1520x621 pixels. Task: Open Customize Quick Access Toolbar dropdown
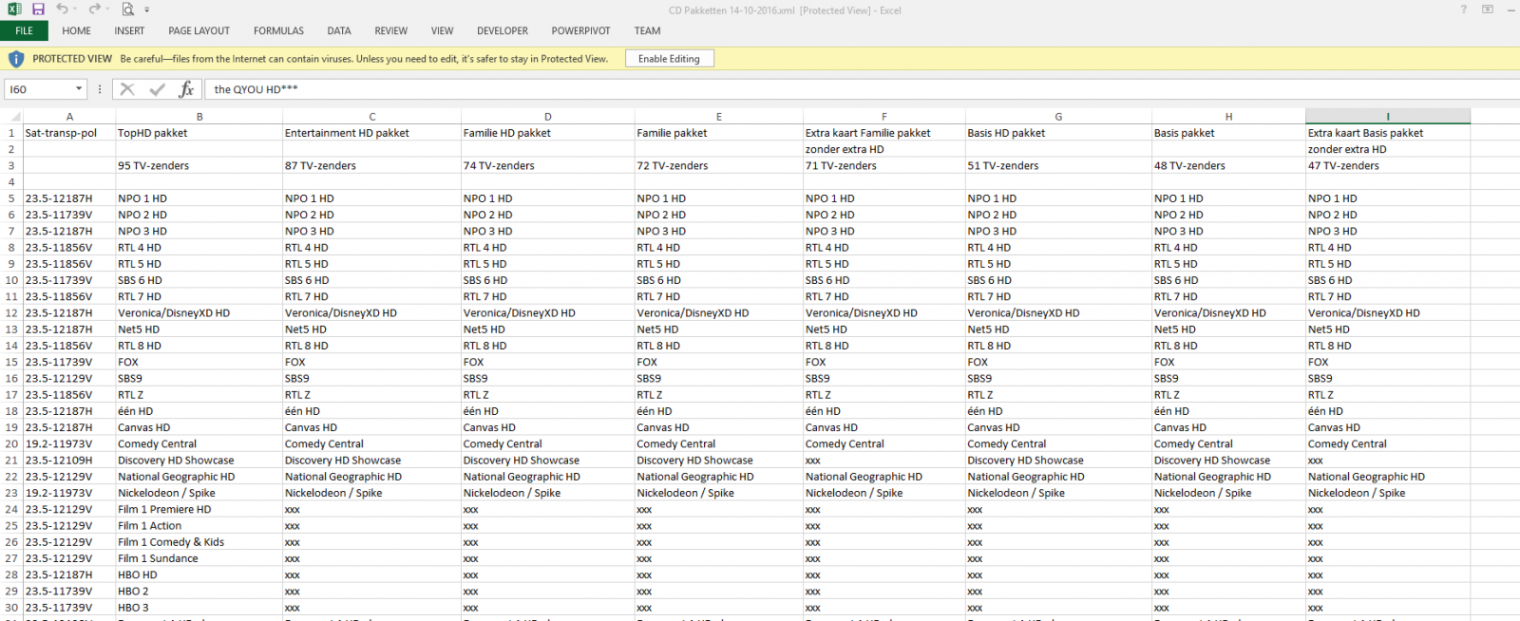(x=147, y=10)
